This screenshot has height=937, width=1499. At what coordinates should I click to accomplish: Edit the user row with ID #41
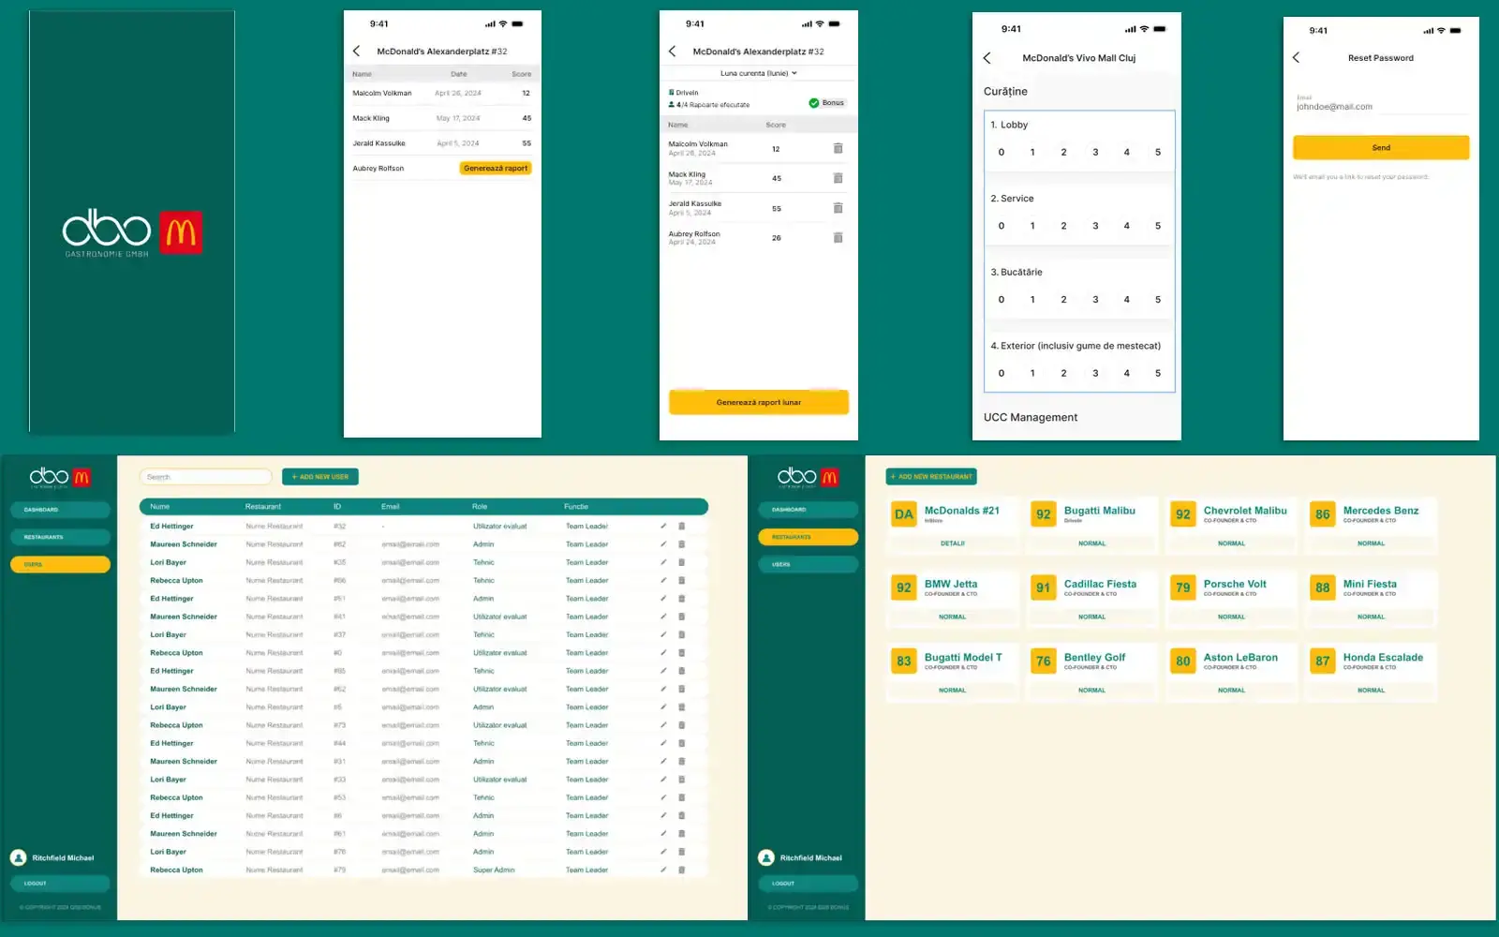(663, 617)
